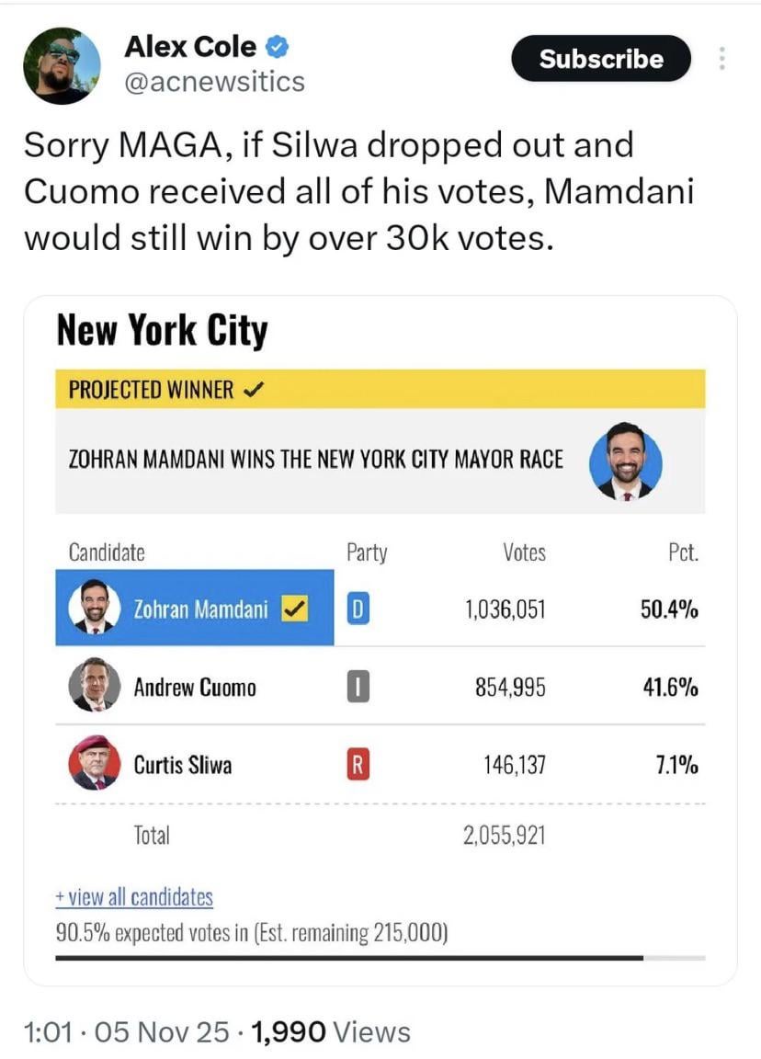Click the red R party badge

pyautogui.click(x=358, y=764)
